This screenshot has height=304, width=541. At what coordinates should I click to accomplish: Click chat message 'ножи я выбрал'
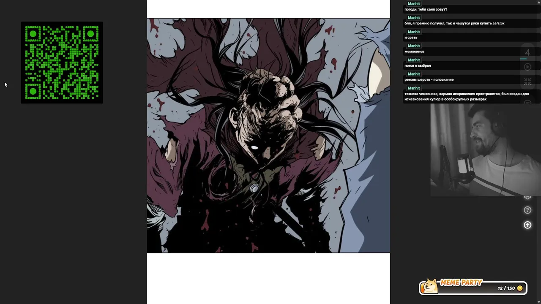[x=418, y=65]
